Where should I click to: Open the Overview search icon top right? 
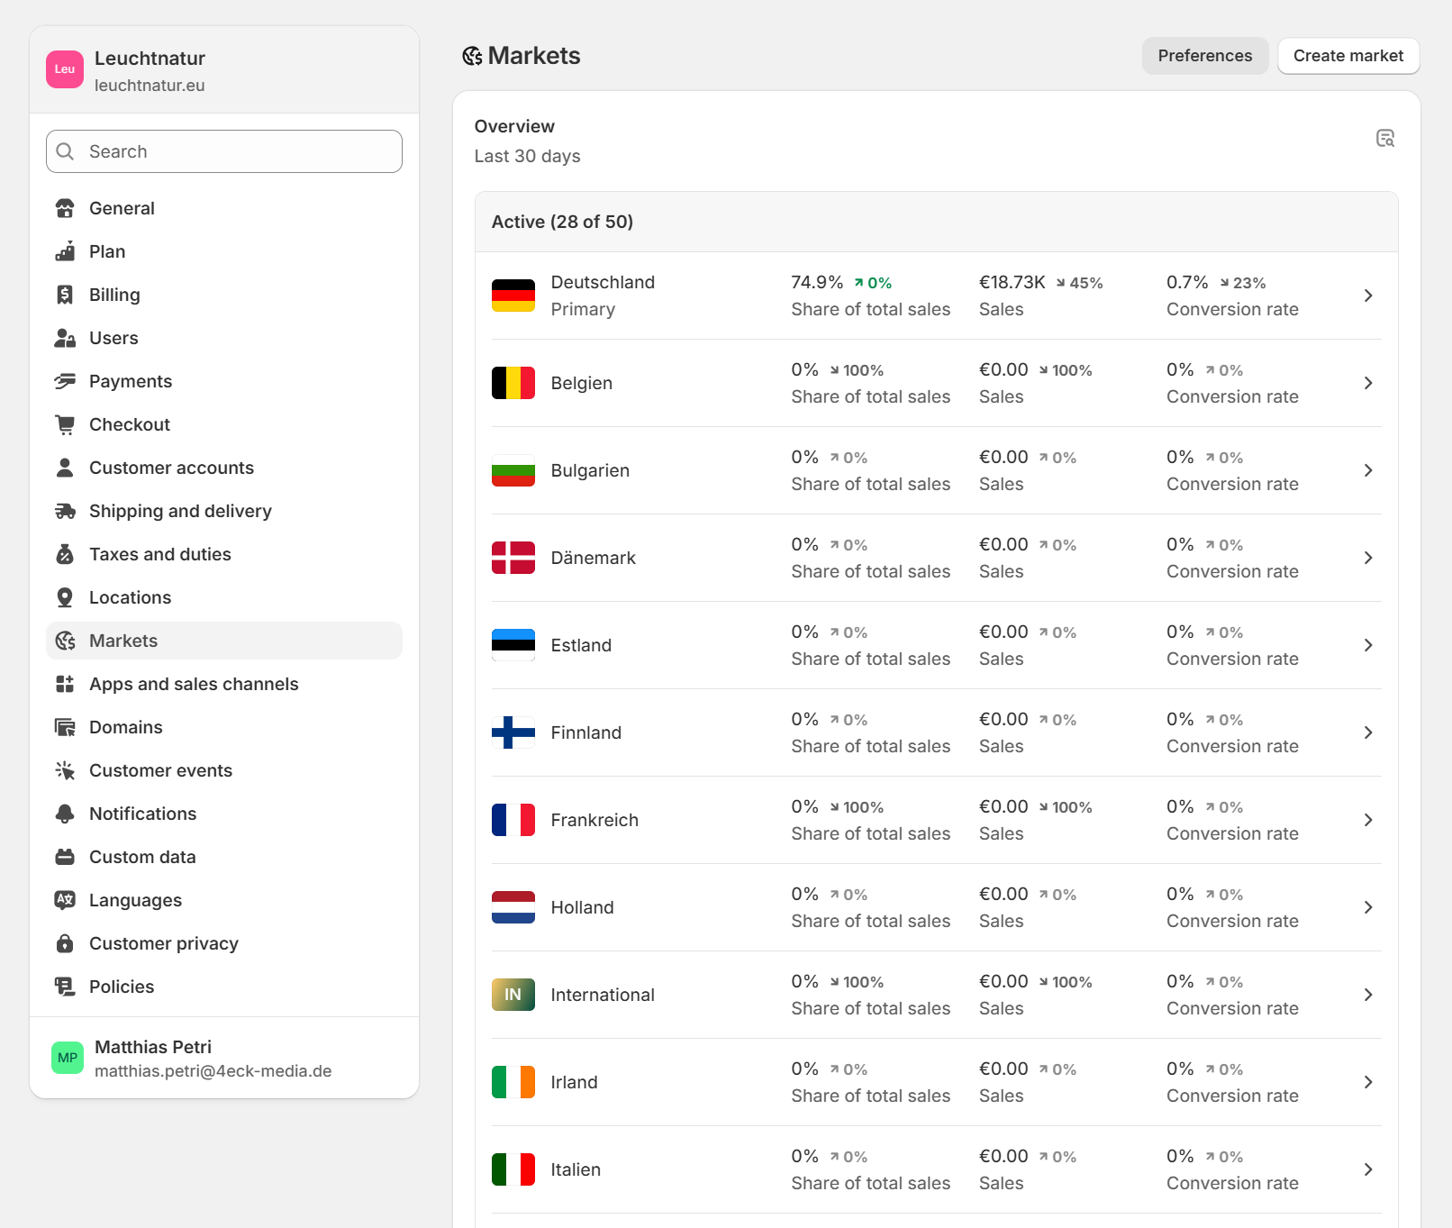pos(1385,139)
